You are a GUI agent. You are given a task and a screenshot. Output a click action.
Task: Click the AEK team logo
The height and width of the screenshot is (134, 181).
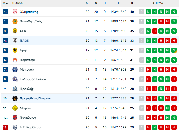(15, 31)
